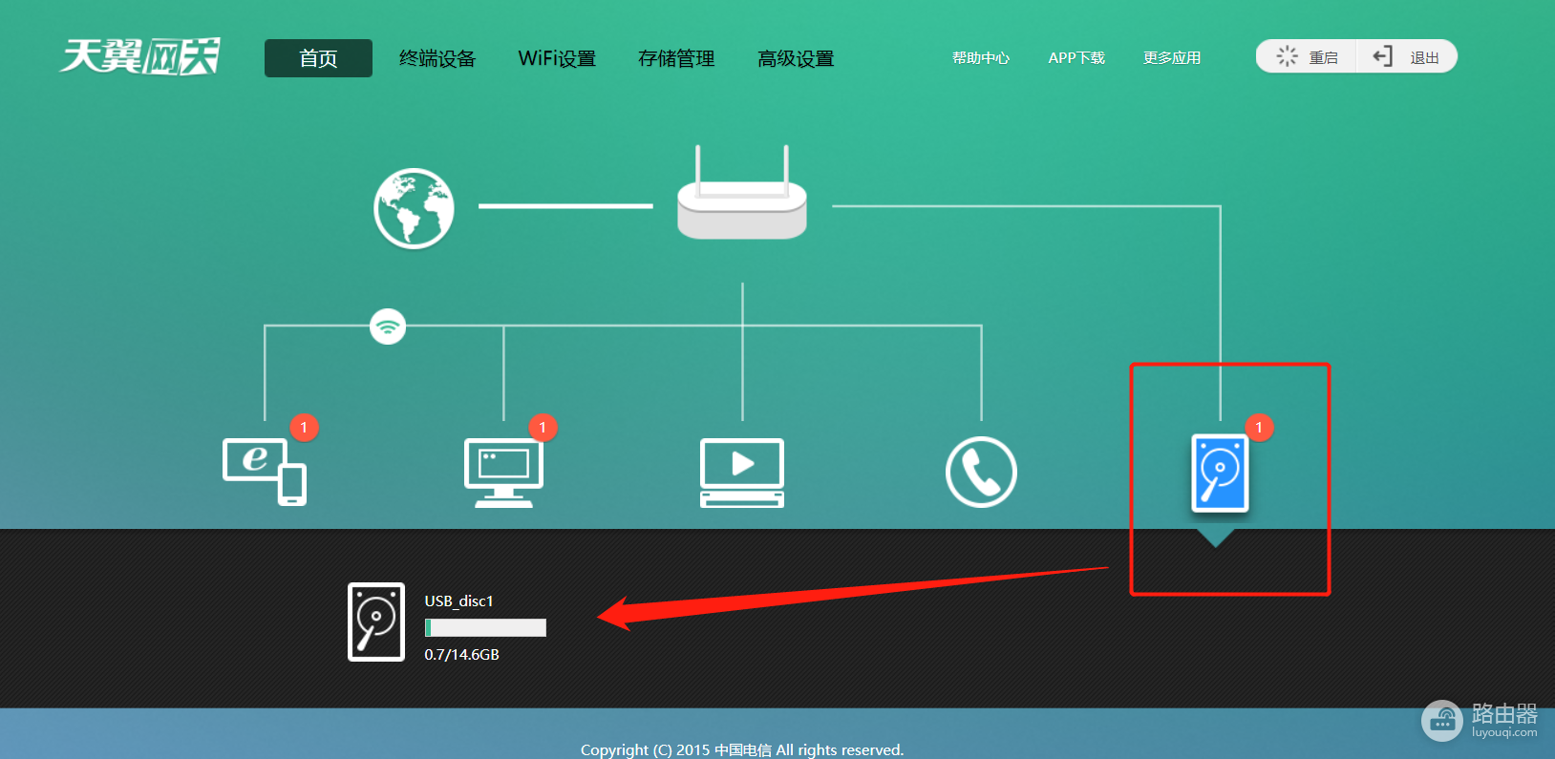Click the USB_disc1 label
1555x759 pixels.
point(458,601)
